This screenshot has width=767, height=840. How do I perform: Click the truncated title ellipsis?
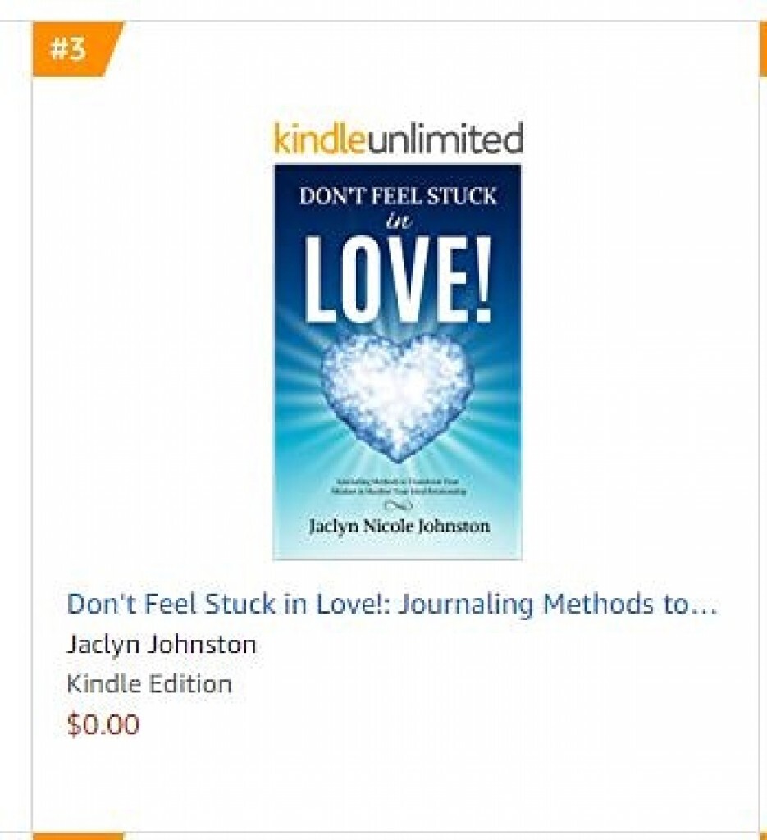[705, 607]
